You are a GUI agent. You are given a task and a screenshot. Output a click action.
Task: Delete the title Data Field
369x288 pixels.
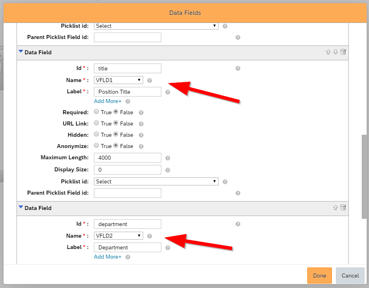[343, 51]
